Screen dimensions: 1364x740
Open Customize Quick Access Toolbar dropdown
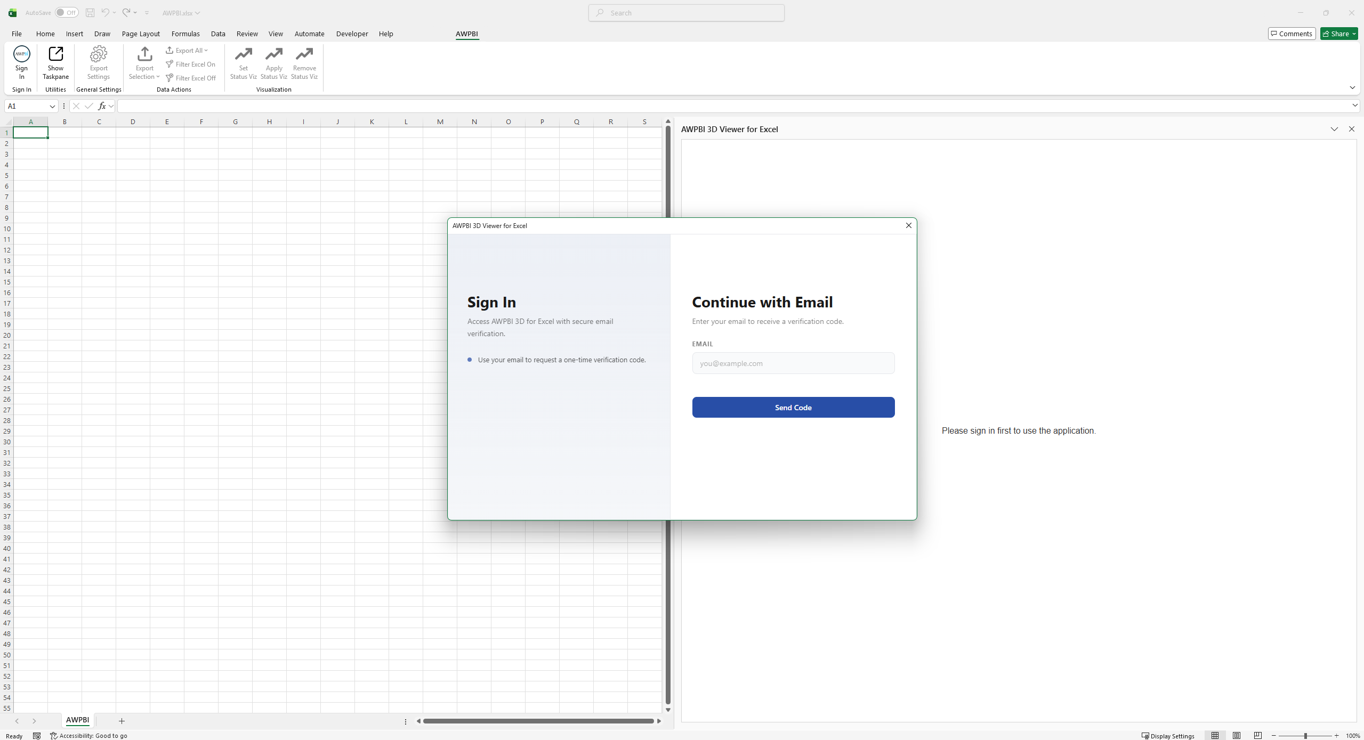pyautogui.click(x=147, y=13)
